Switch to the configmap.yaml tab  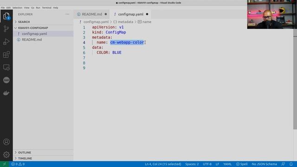(x=131, y=14)
